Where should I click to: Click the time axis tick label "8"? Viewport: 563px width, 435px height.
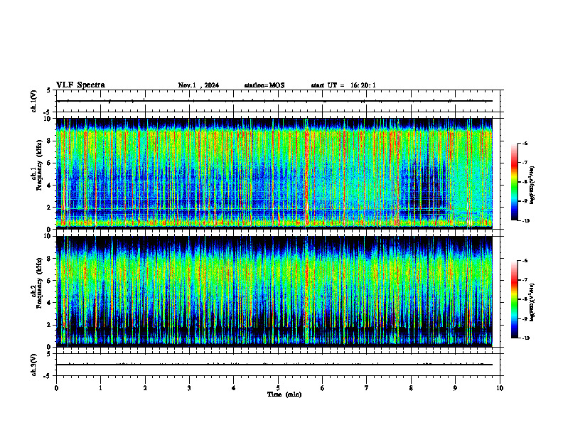coord(411,388)
